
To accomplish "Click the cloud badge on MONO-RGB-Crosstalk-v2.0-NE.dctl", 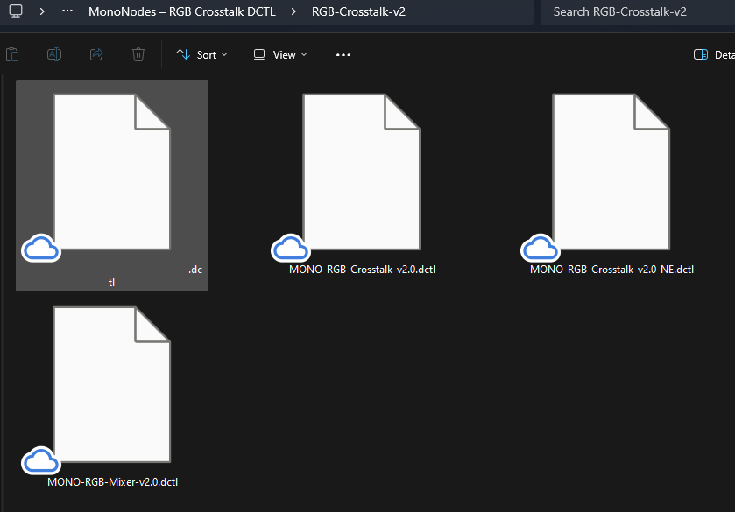I will tap(540, 249).
